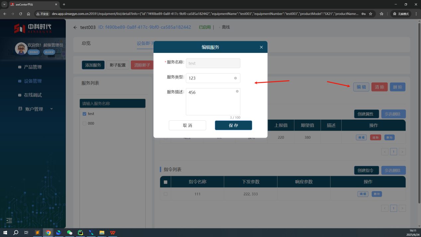The width and height of the screenshot is (421, 237).
Task: Open 产品管理 in the sidebar
Action: [33, 67]
